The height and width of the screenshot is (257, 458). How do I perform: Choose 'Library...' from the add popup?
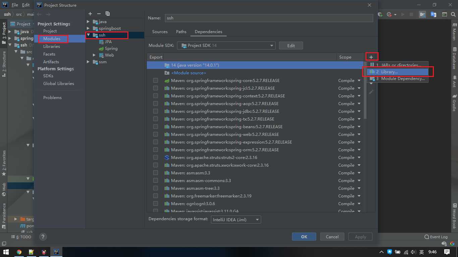(398, 72)
